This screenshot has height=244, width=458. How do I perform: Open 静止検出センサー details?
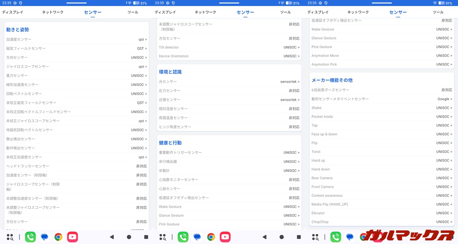pos(77,139)
